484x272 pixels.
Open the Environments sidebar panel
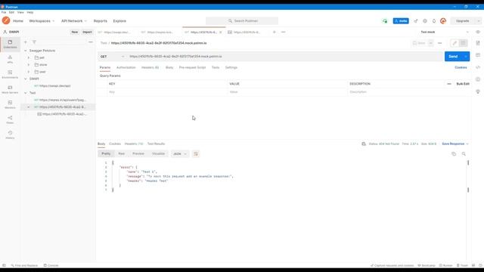coord(10,74)
